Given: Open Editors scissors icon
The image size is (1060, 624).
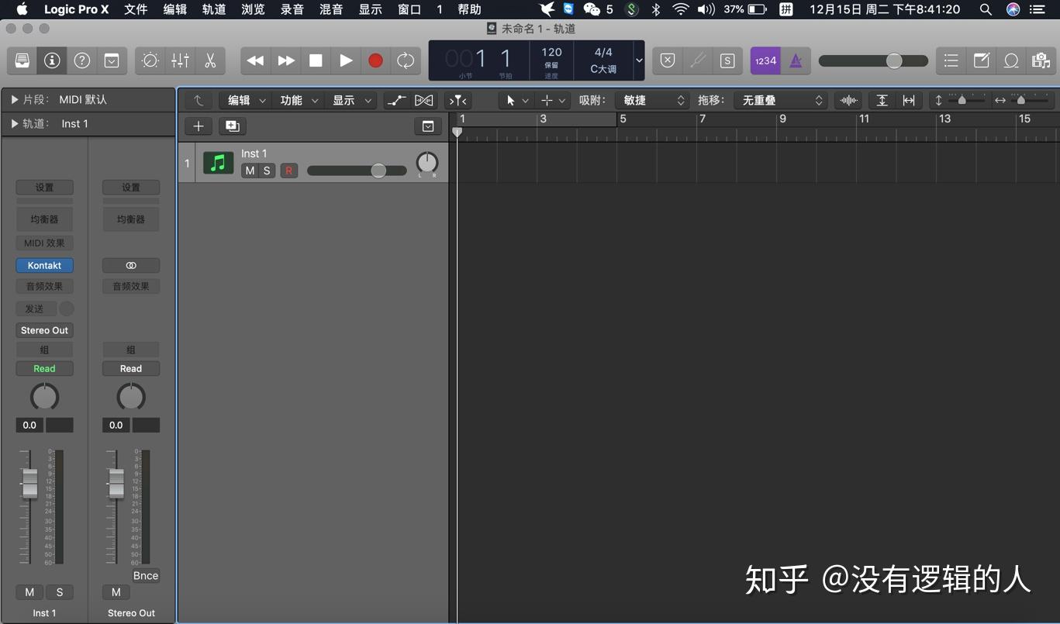Looking at the screenshot, I should click(210, 60).
